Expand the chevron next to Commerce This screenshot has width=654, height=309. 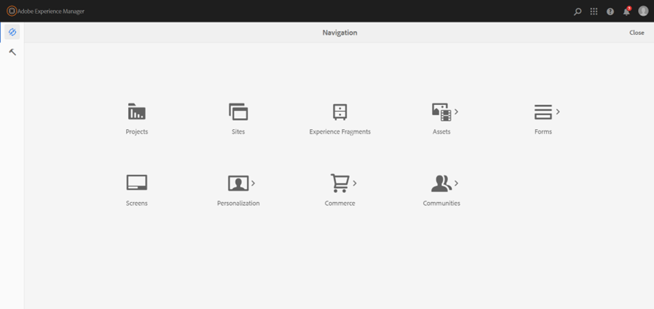coord(355,183)
